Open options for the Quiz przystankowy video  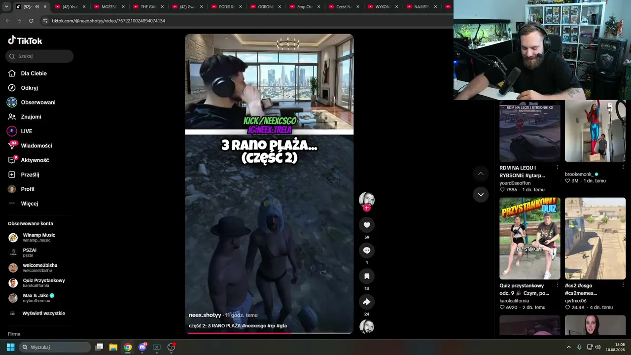(x=558, y=285)
